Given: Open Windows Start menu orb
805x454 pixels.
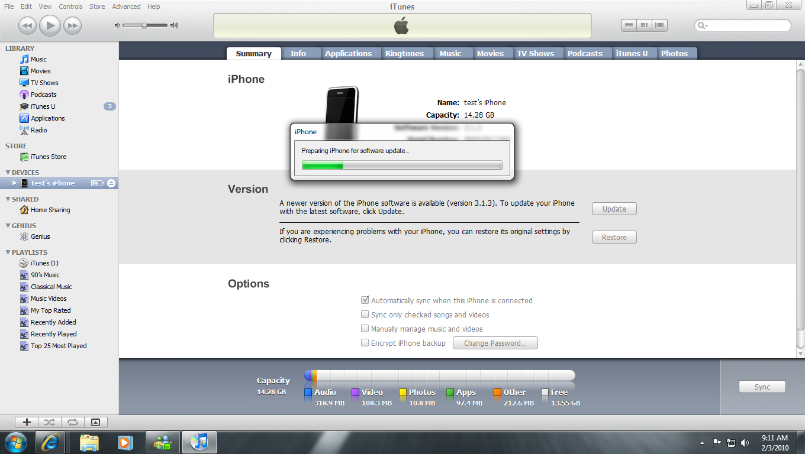Looking at the screenshot, I should click(x=15, y=442).
